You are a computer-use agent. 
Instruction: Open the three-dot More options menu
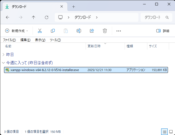[x=118, y=31]
